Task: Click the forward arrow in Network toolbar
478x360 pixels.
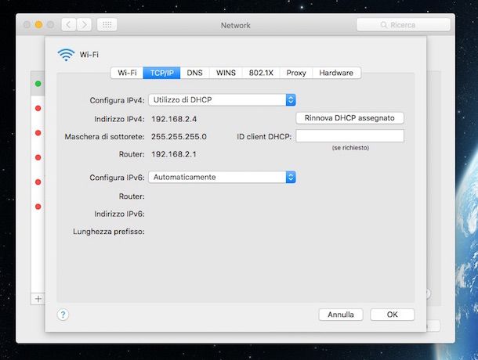Action: 84,25
